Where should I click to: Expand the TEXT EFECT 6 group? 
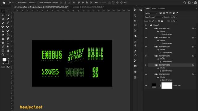[154, 28]
